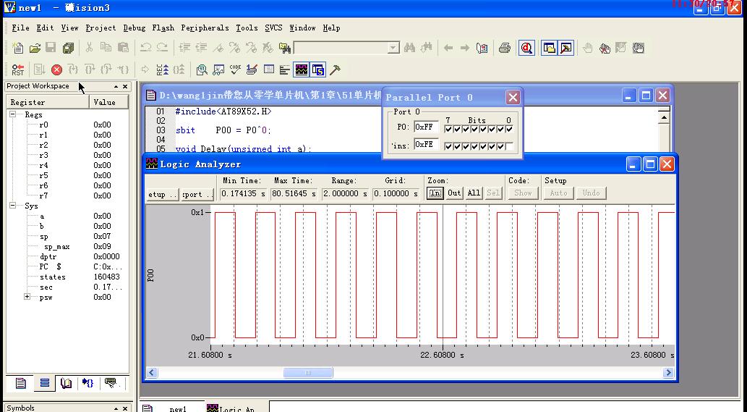
Task: Click Zoom Out button in Logic Analyzer
Action: point(454,193)
